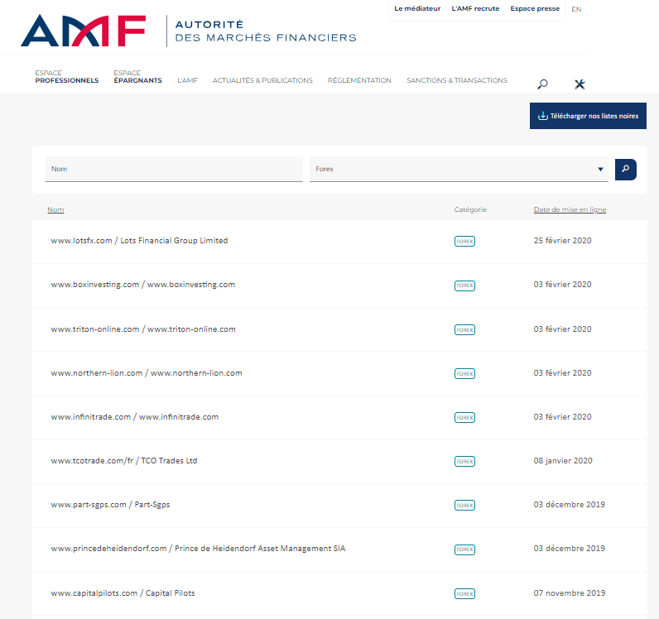Open the Espace presse link
The height and width of the screenshot is (619, 659).
coord(535,9)
